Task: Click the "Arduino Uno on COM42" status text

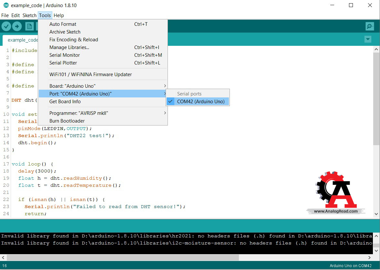Action: tap(350, 265)
